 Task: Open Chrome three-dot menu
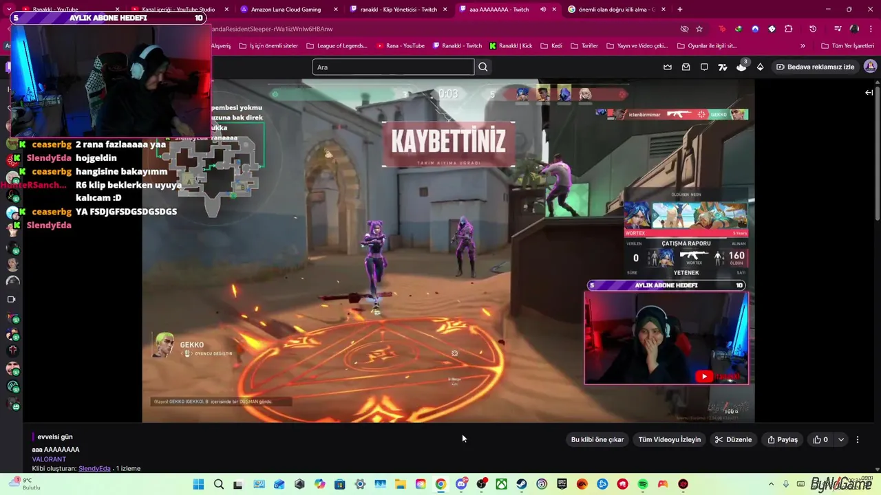871,29
